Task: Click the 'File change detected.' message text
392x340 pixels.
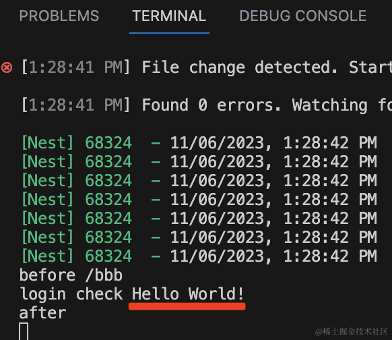Action: pyautogui.click(x=240, y=67)
